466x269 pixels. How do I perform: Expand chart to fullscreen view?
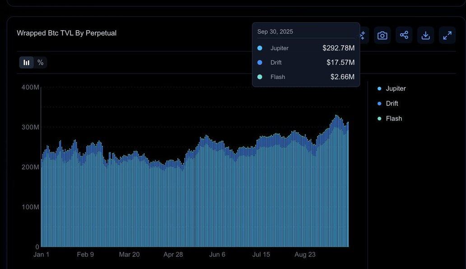(x=447, y=35)
